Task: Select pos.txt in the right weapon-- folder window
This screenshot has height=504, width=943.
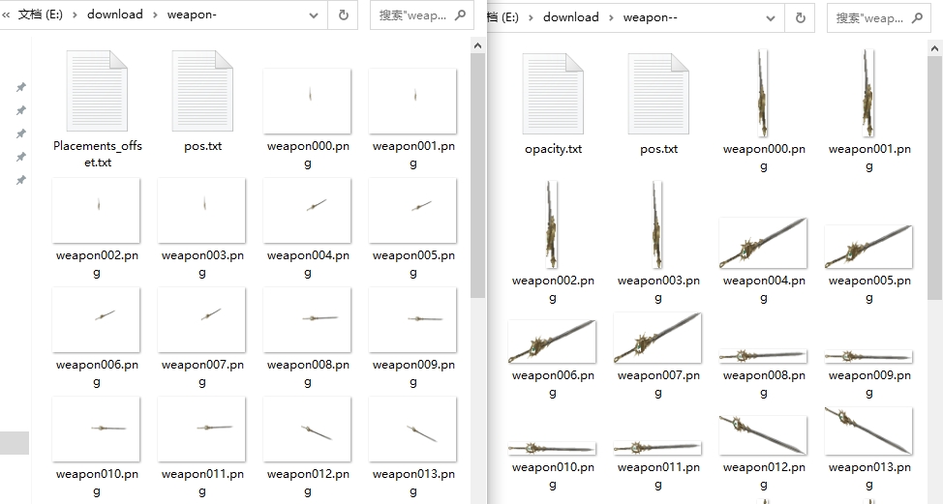Action: (x=658, y=95)
